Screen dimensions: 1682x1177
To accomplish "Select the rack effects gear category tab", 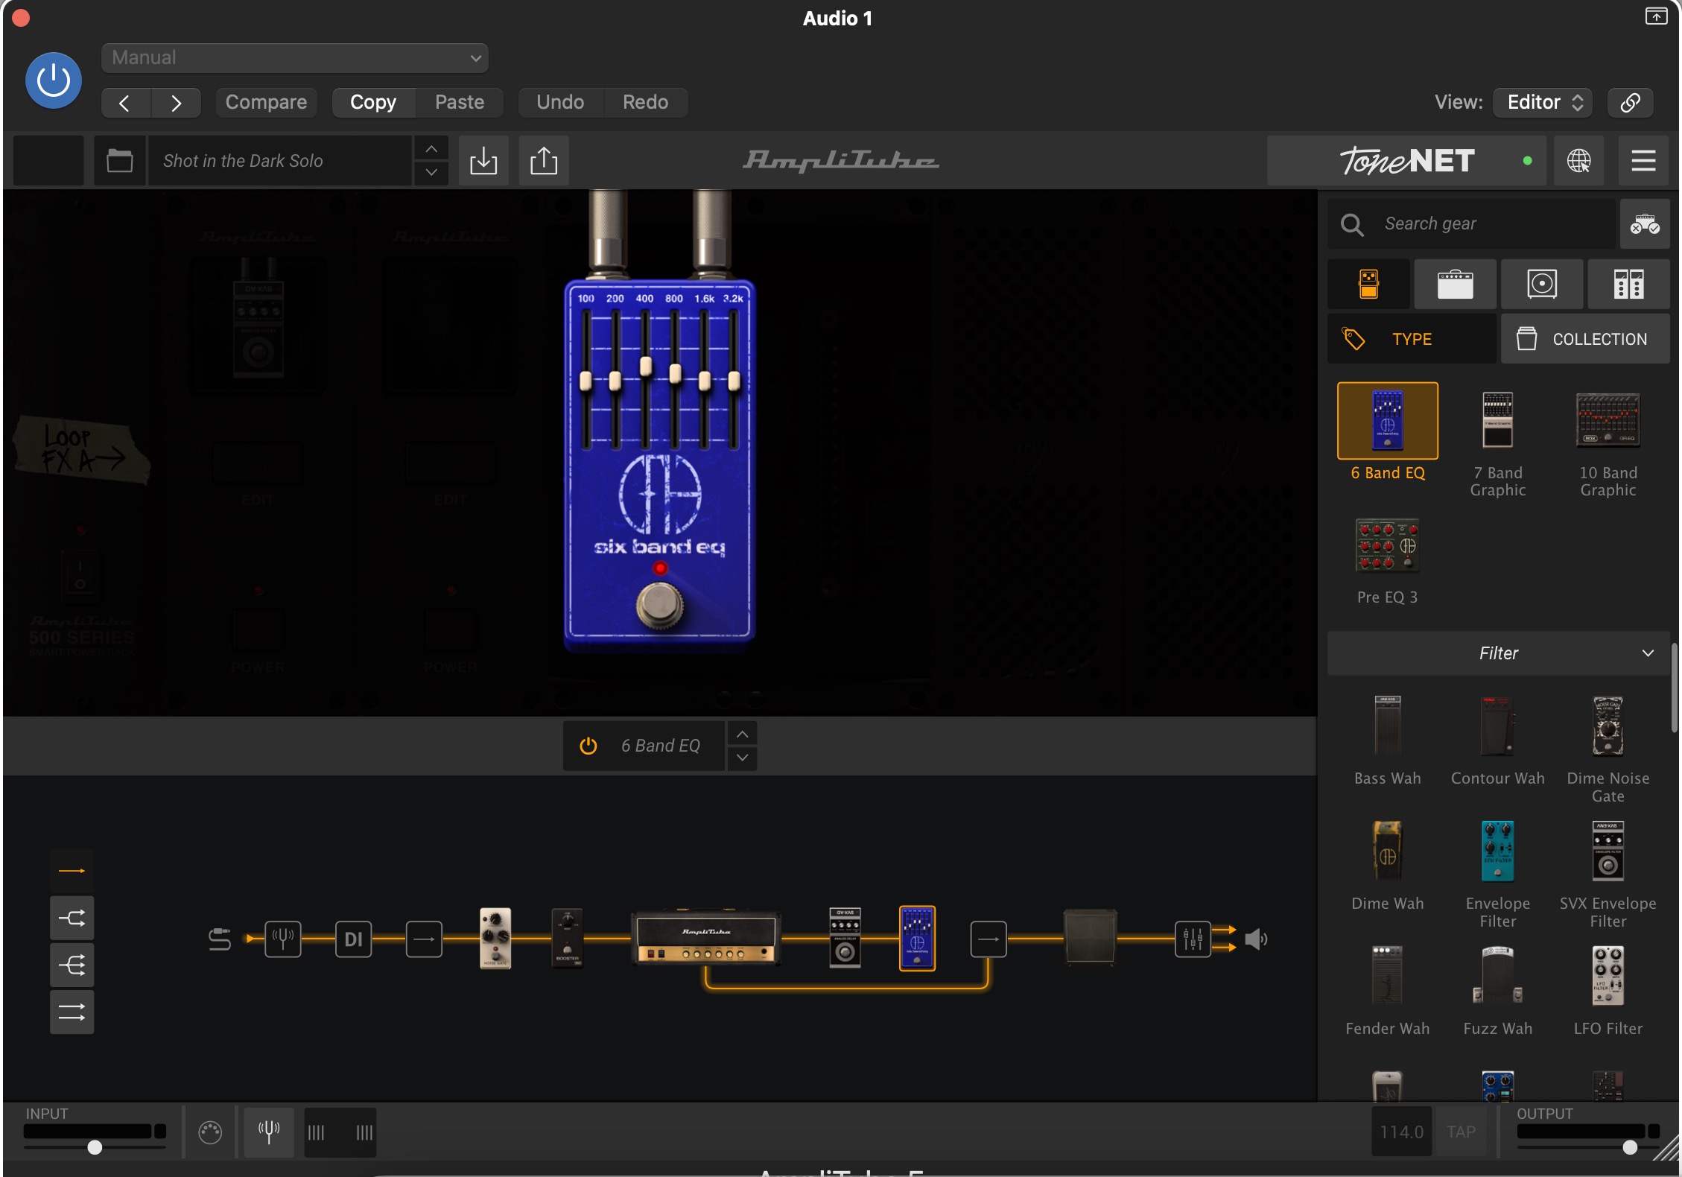I will [x=1628, y=284].
